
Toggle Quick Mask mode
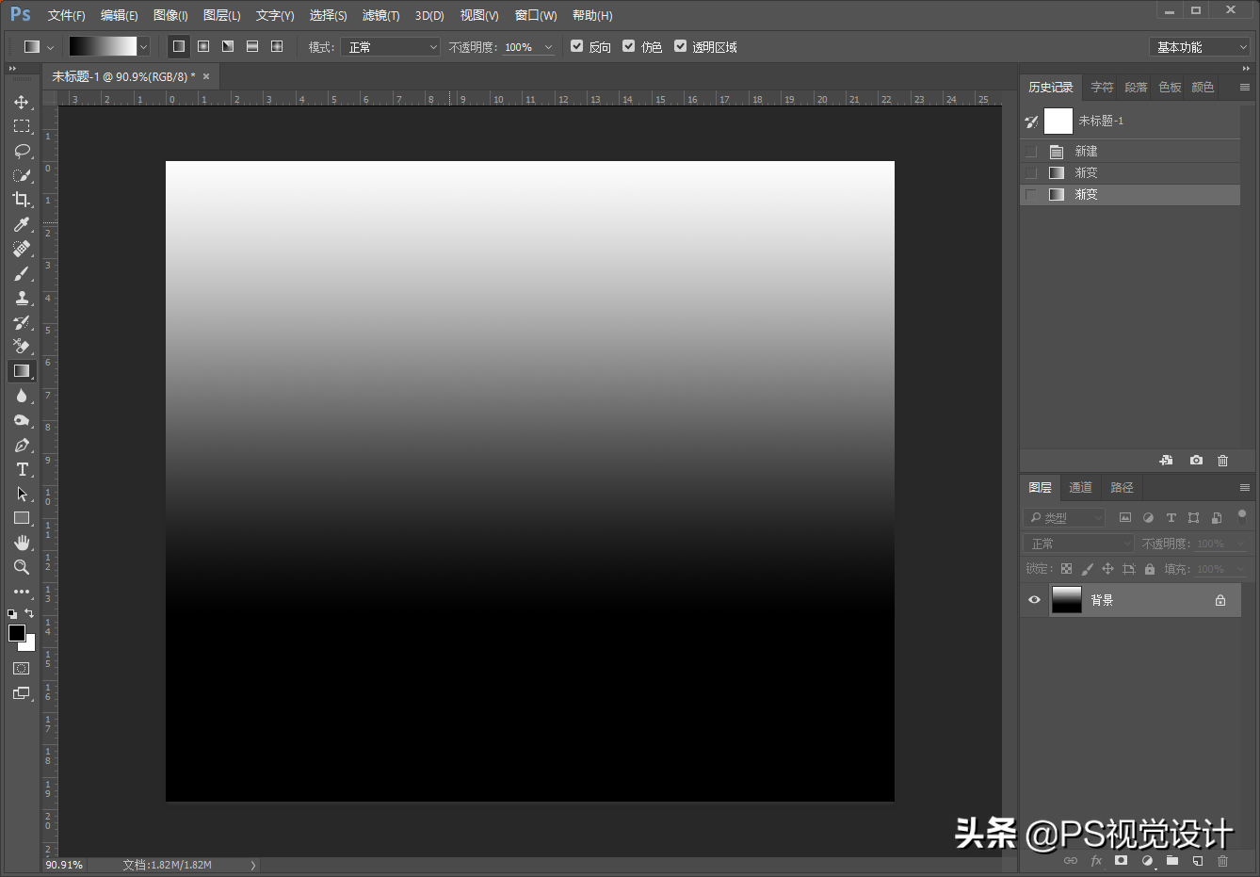(22, 668)
